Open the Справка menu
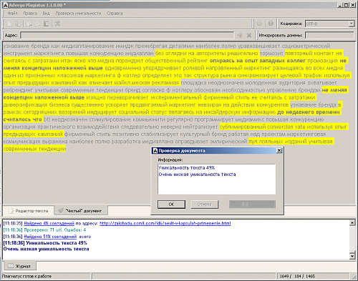 click(115, 14)
